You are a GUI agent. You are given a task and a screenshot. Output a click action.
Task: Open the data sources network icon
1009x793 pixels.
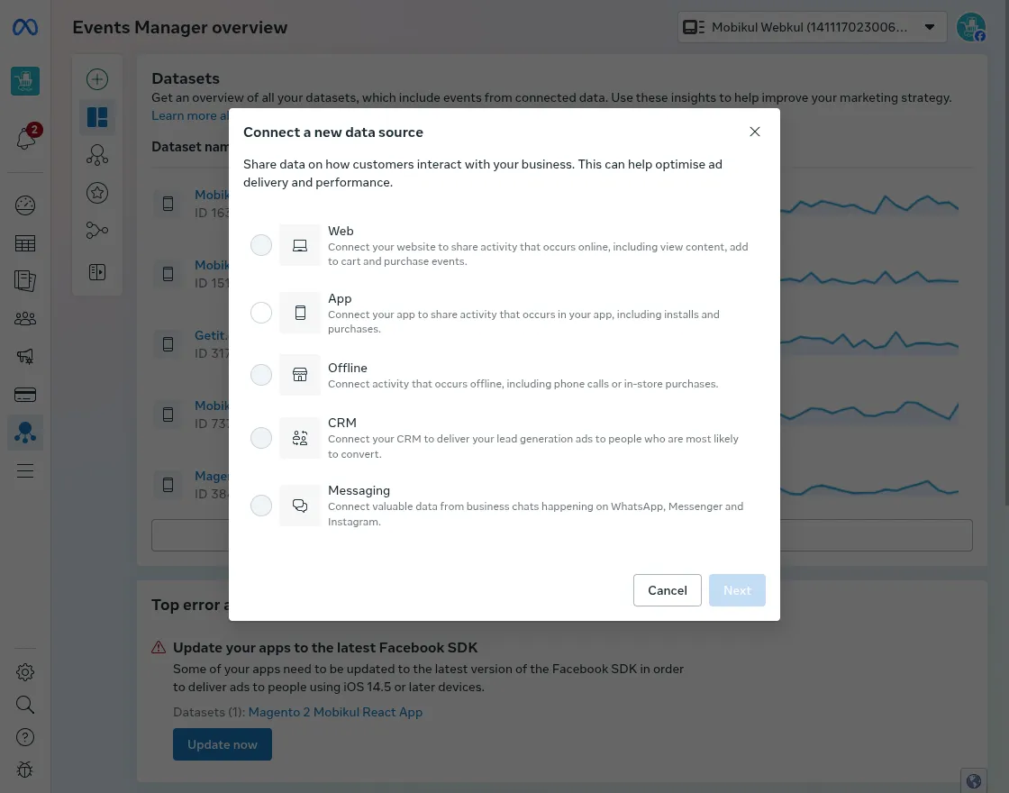pos(97,155)
